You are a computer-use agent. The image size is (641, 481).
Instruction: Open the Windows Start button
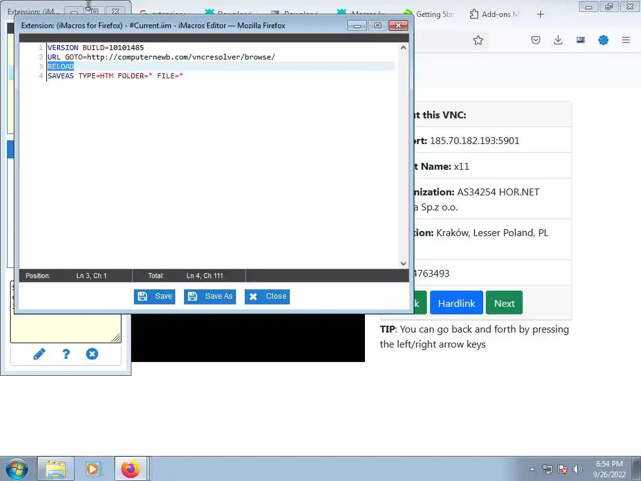[x=16, y=468]
